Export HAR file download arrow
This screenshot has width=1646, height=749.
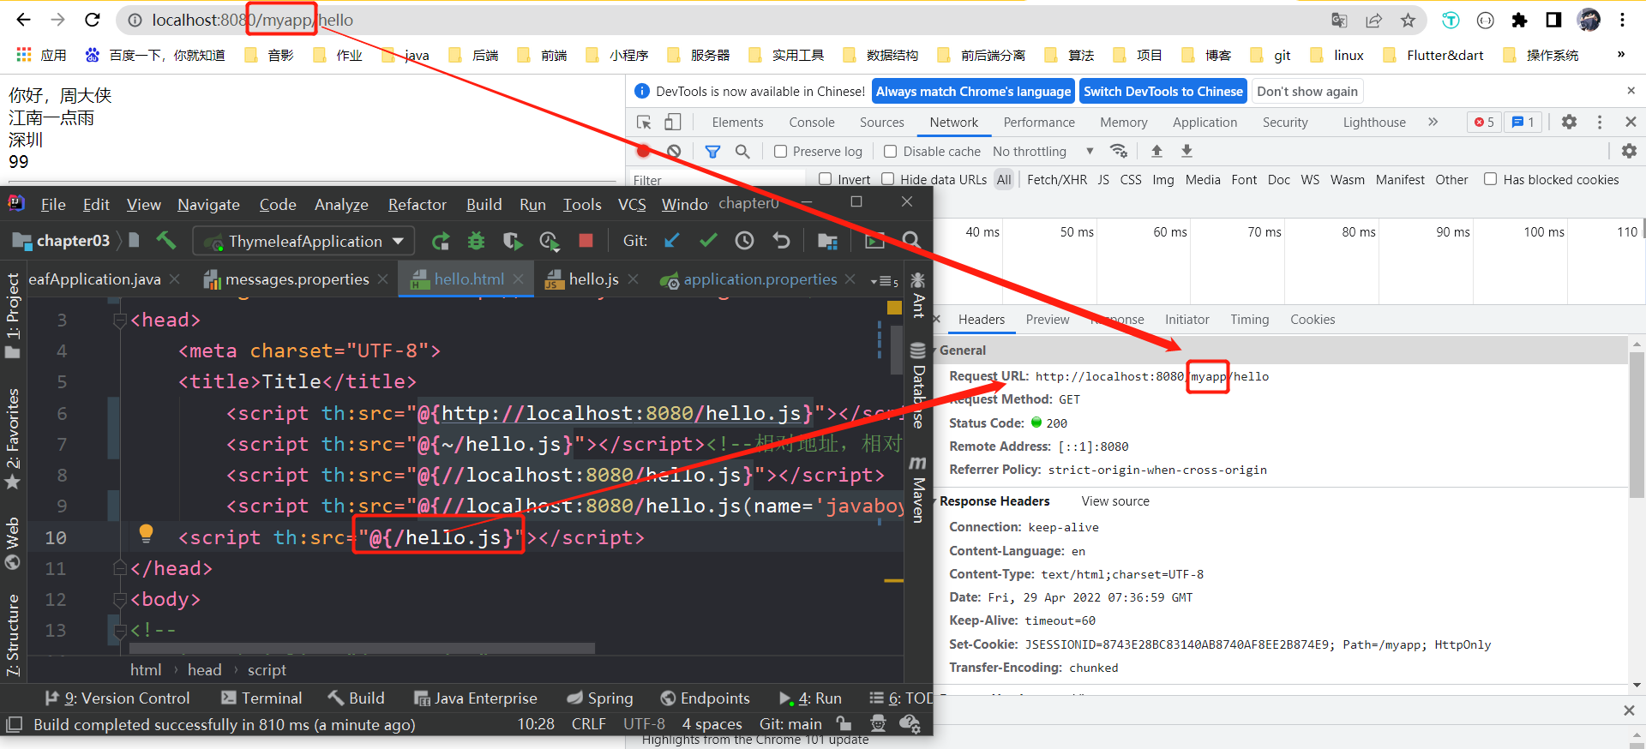point(1186,151)
